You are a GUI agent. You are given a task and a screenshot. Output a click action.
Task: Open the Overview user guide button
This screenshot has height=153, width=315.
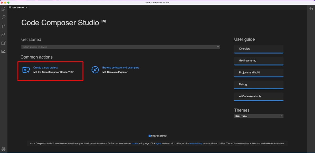point(259,49)
